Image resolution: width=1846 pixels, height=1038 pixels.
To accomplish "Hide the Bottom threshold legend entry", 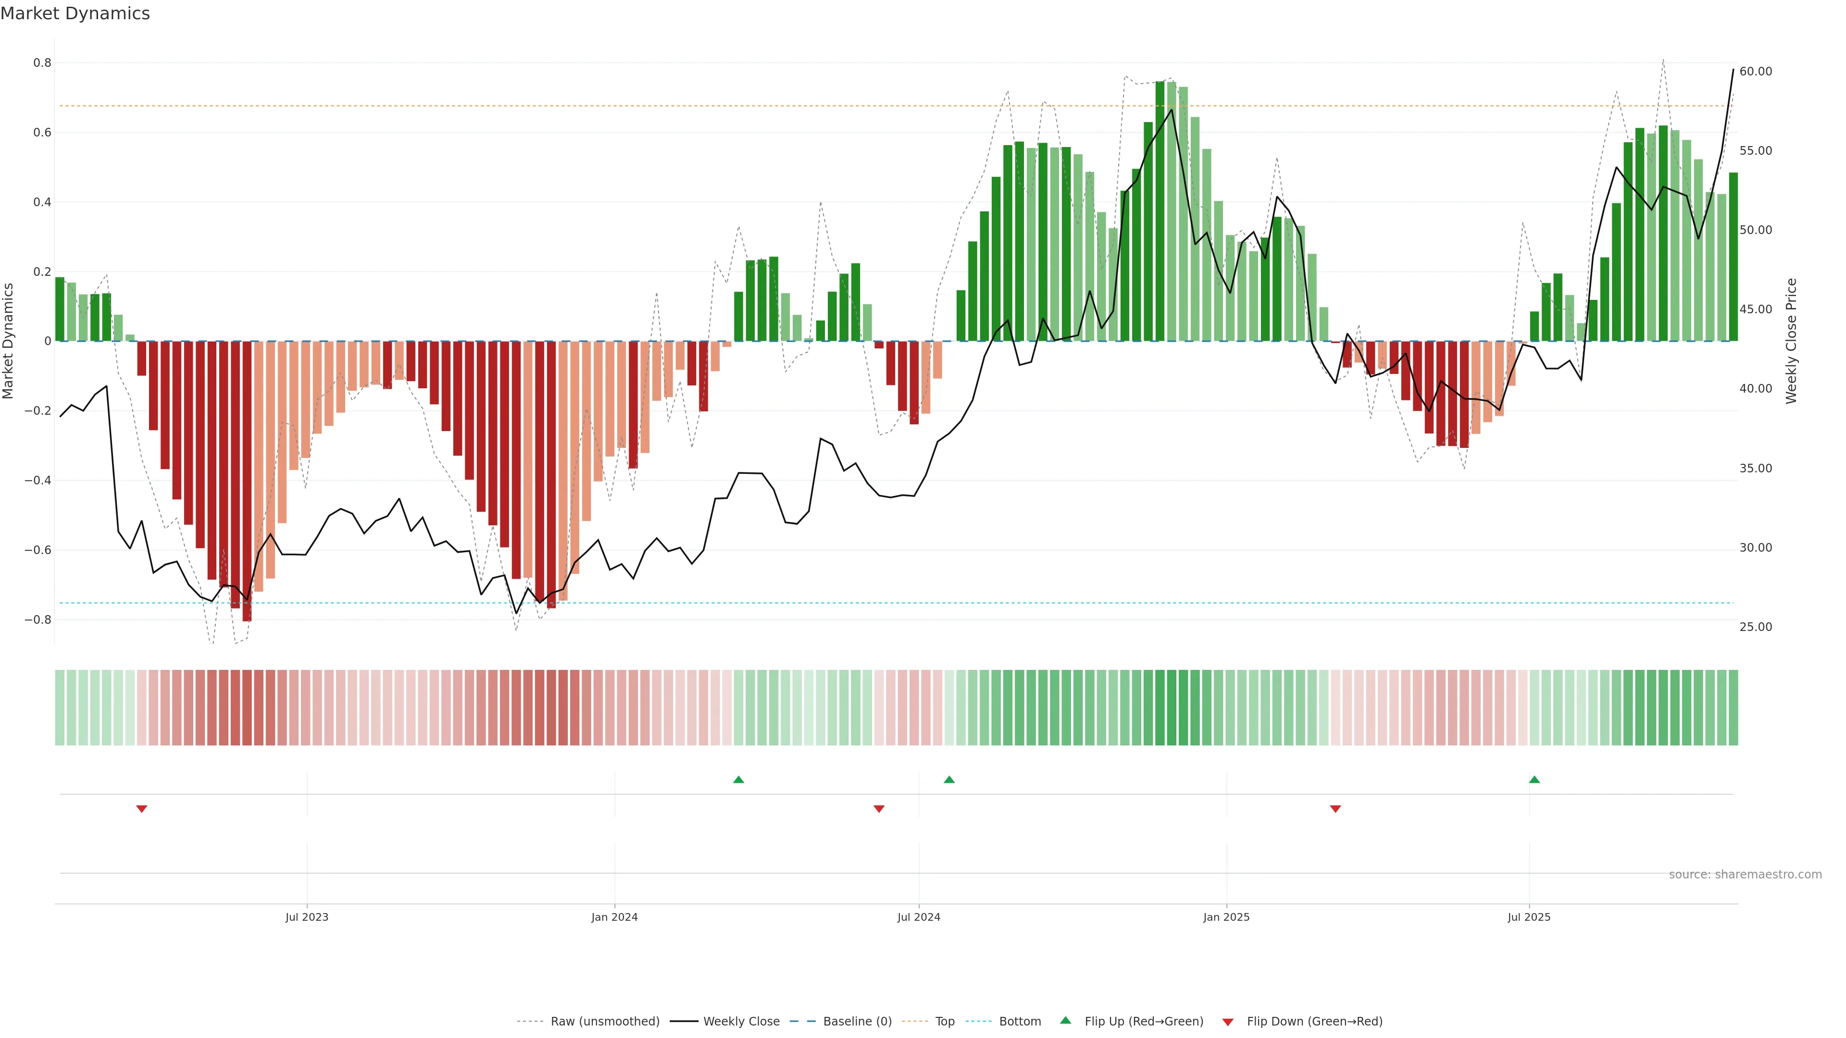I will [1020, 1022].
